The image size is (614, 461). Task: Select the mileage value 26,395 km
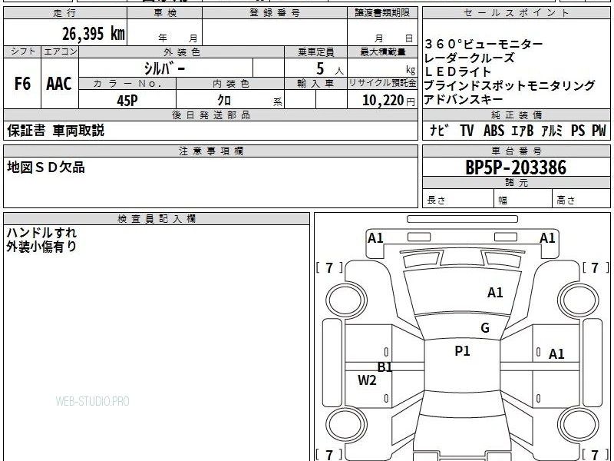pos(93,34)
